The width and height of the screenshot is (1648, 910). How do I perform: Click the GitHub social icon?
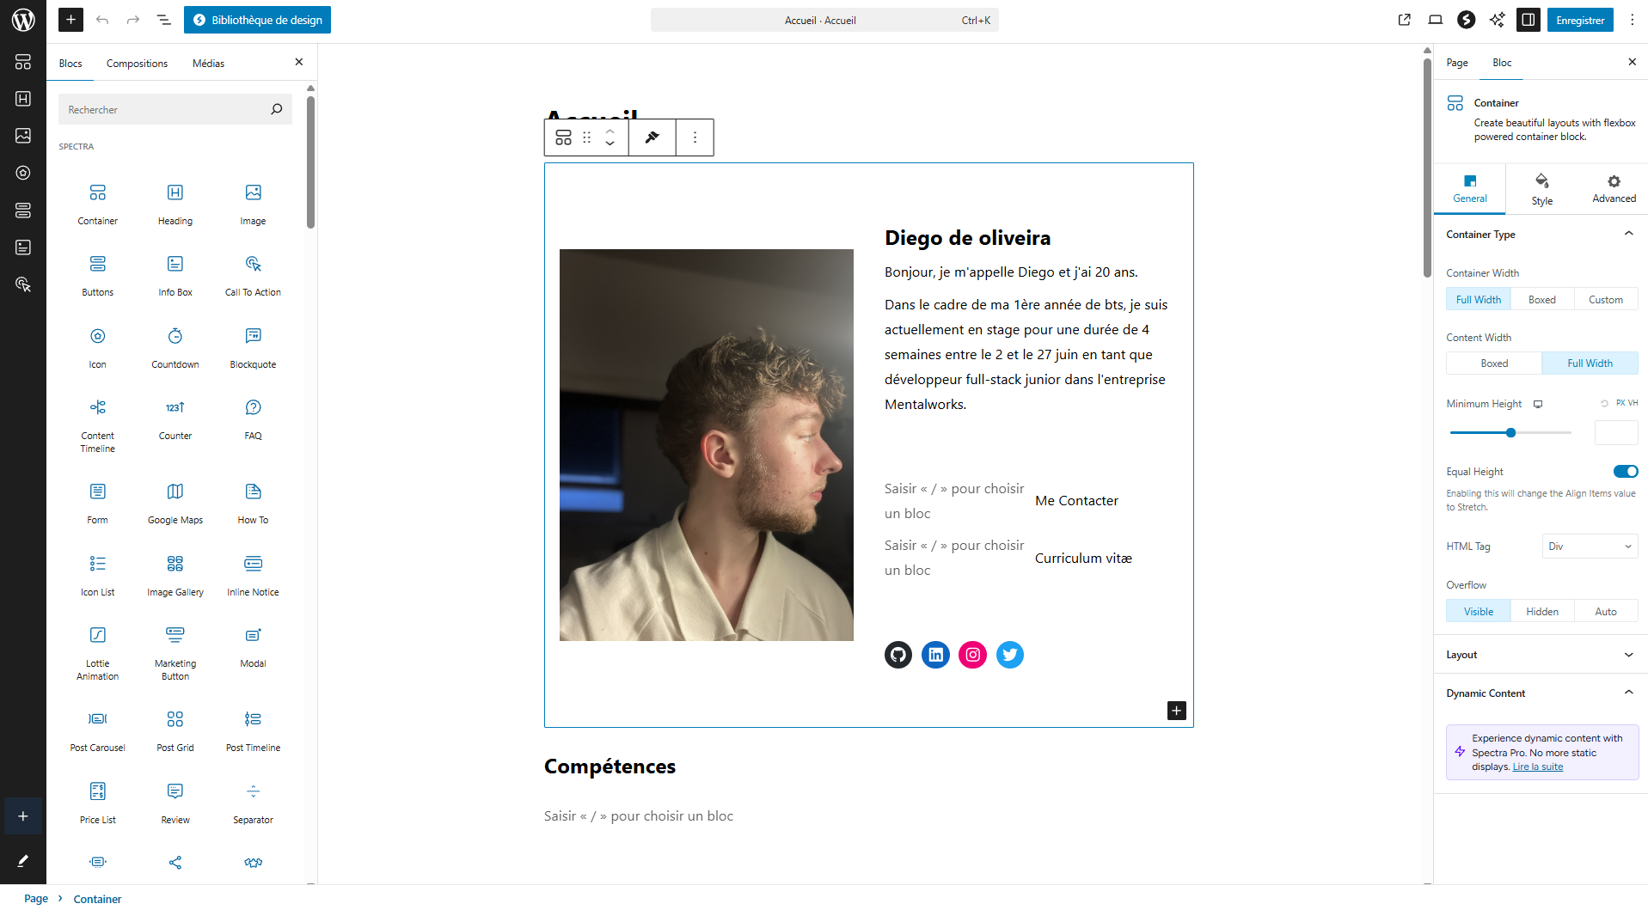[x=898, y=655]
